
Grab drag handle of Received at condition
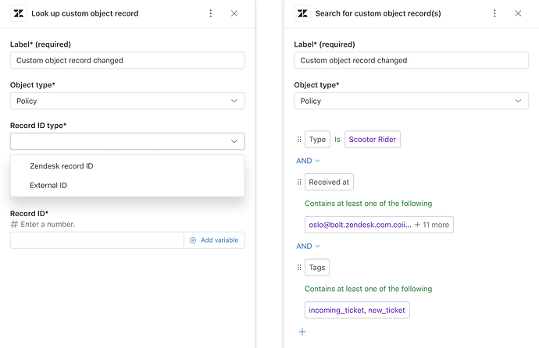[x=299, y=182]
